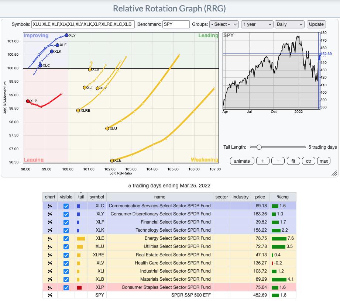This screenshot has height=301, width=340.
Task: Open chart icon in XLB row
Action: click(x=50, y=279)
